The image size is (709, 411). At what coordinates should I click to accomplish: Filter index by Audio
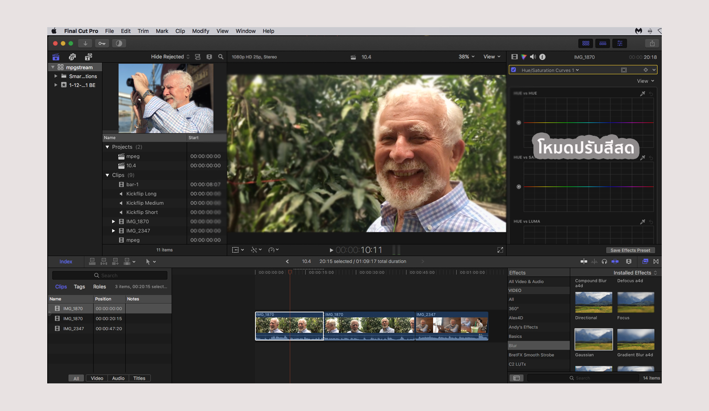point(118,378)
